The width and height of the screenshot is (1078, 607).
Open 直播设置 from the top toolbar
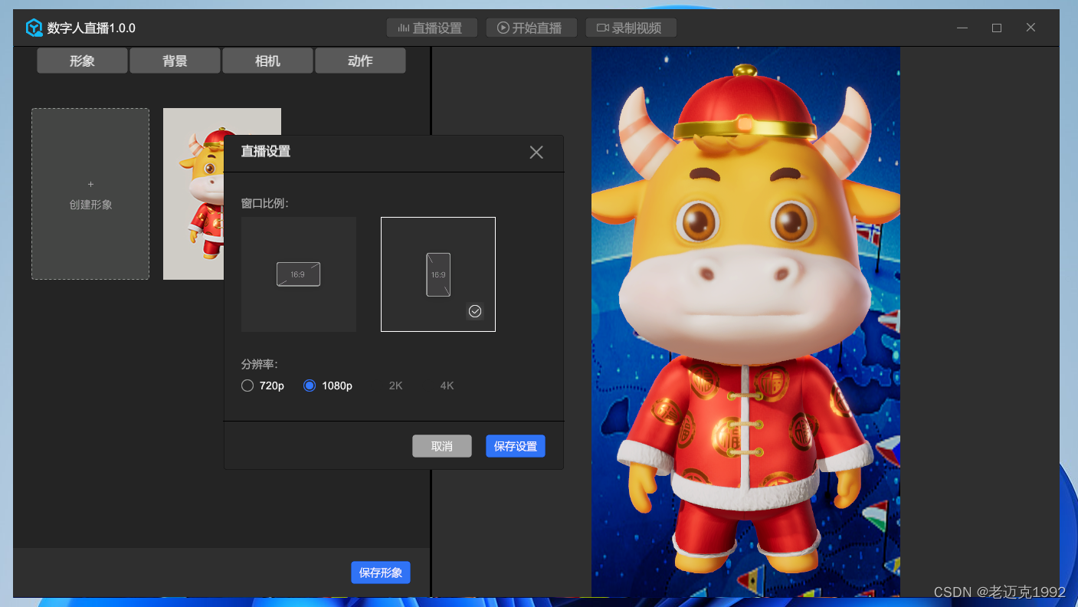pos(432,28)
